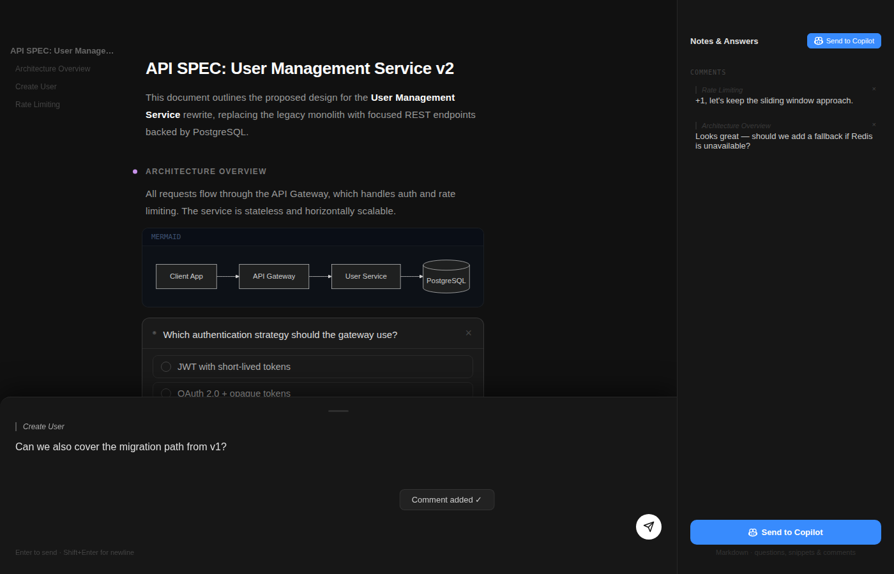
Task: Click the COMMENTS section label
Action: tap(708, 73)
